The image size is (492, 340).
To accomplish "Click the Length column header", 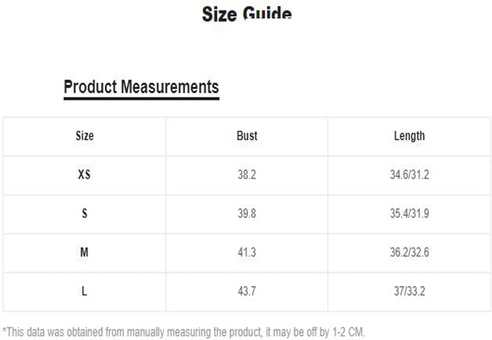I will click(x=409, y=136).
